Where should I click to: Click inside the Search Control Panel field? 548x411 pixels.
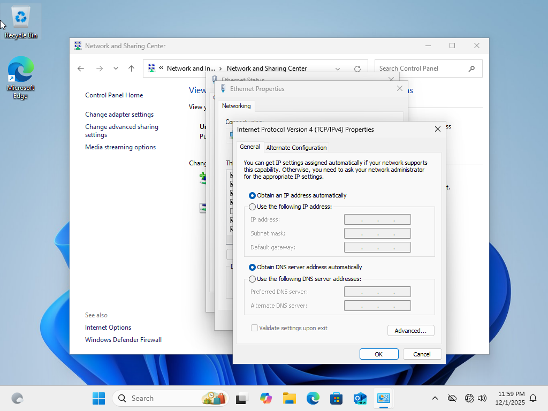click(x=423, y=68)
